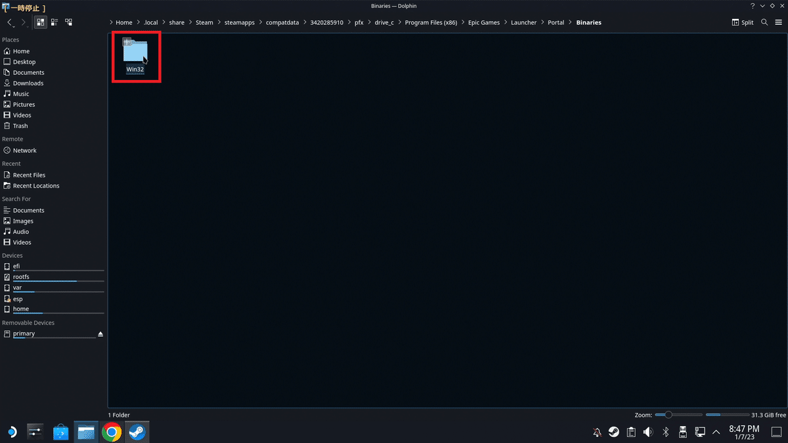Go back using the back arrow
This screenshot has width=788, height=443.
click(x=10, y=22)
